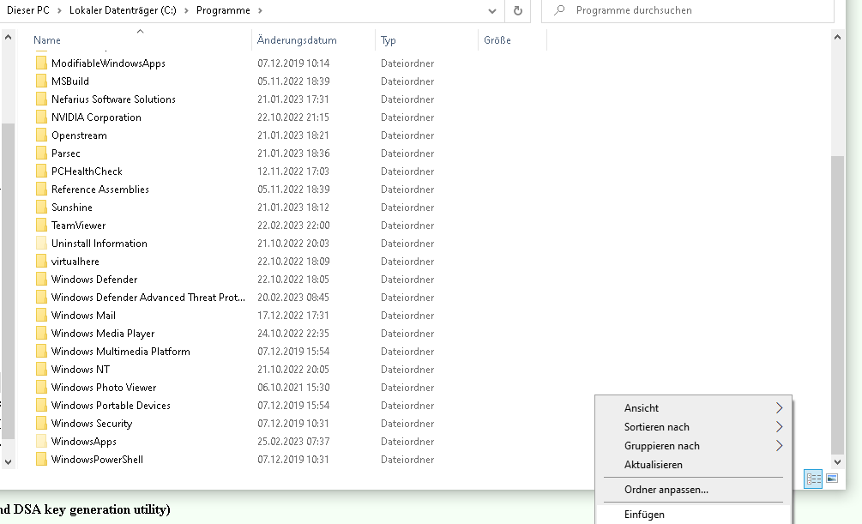
Task: Click the Sunshine folder icon
Action: (x=41, y=208)
